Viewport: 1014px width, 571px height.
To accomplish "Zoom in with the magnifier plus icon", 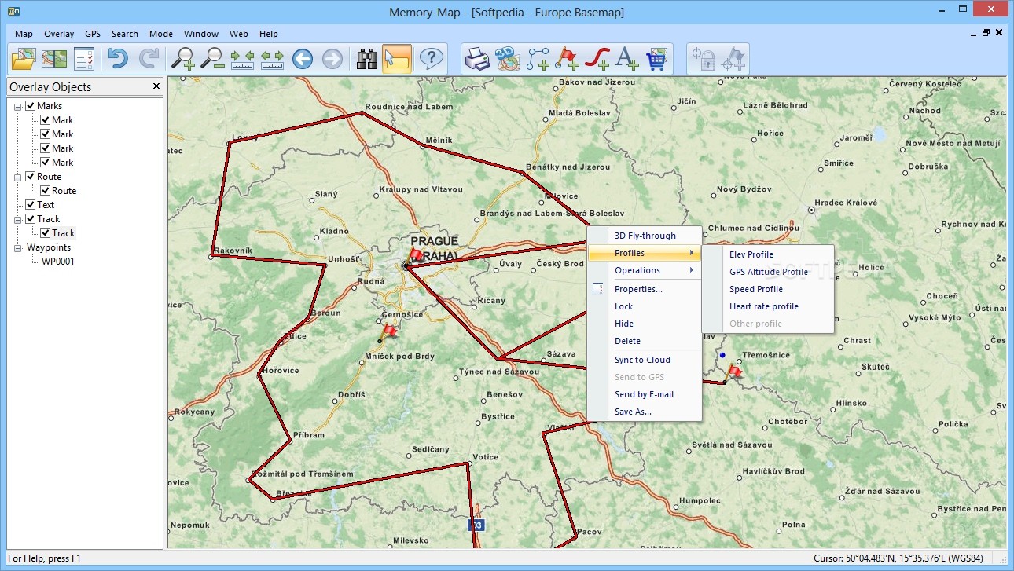I will pyautogui.click(x=182, y=59).
